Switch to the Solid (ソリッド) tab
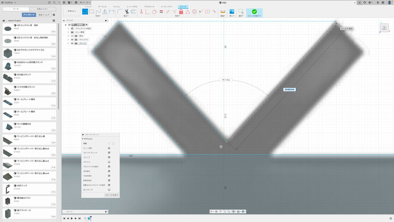The image size is (394, 222). (88, 7)
